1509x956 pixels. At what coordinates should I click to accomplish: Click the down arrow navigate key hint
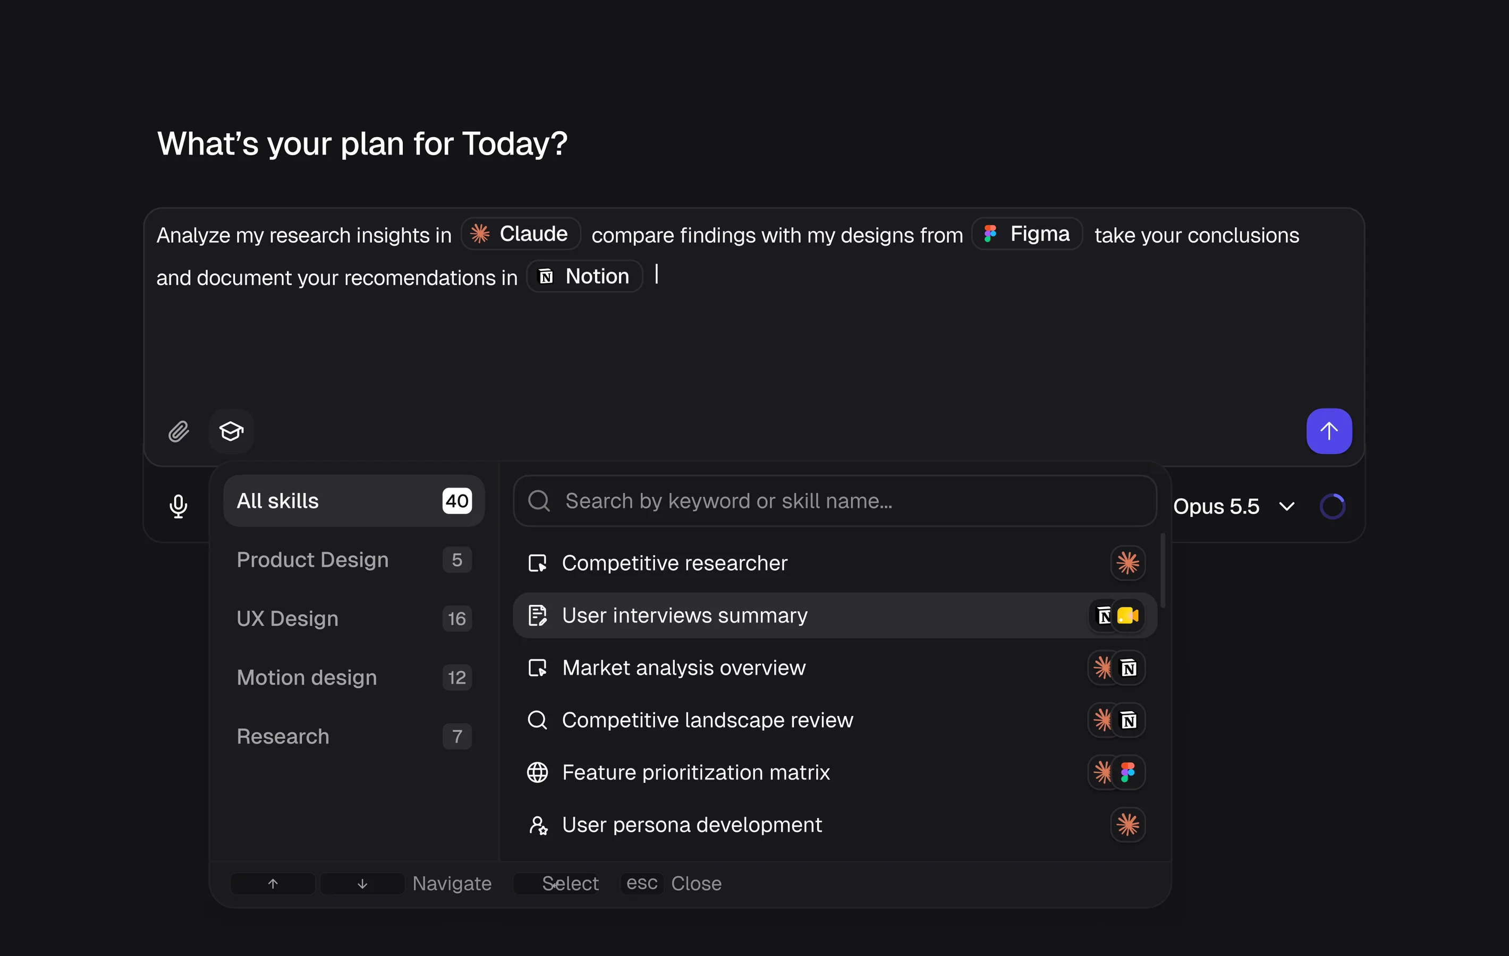[362, 883]
